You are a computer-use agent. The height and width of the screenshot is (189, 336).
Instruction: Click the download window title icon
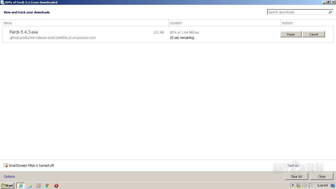pyautogui.click(x=3, y=2)
